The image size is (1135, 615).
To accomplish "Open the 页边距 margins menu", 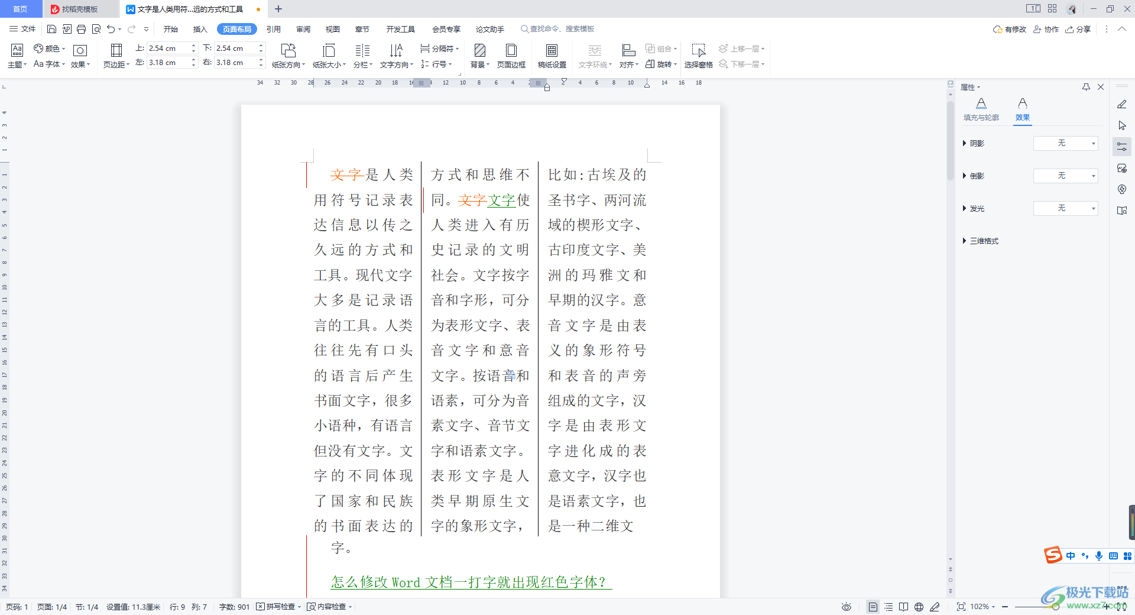I will [x=116, y=56].
